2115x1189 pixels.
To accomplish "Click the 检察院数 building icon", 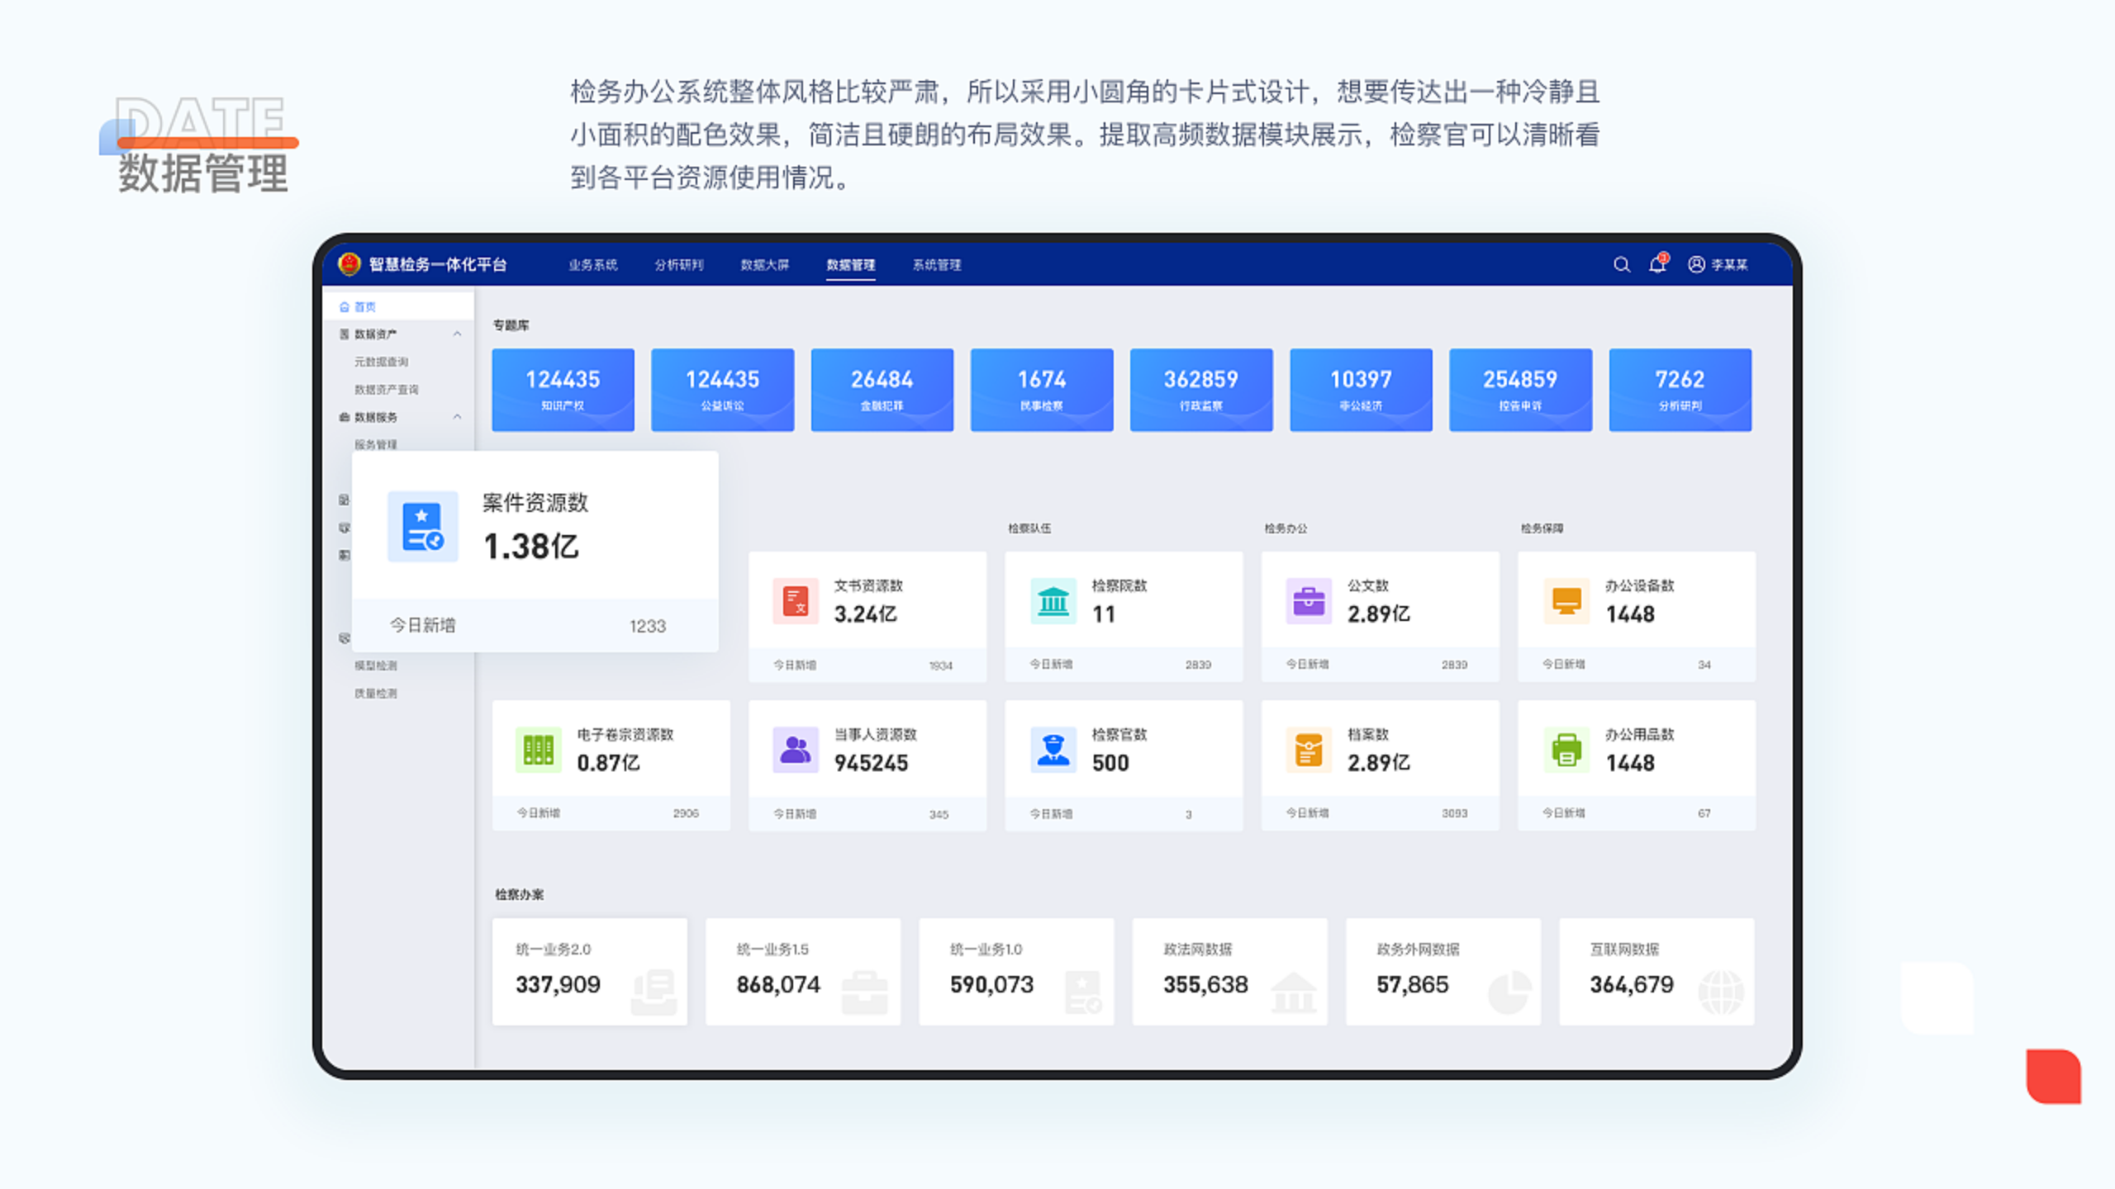I will [x=1053, y=601].
